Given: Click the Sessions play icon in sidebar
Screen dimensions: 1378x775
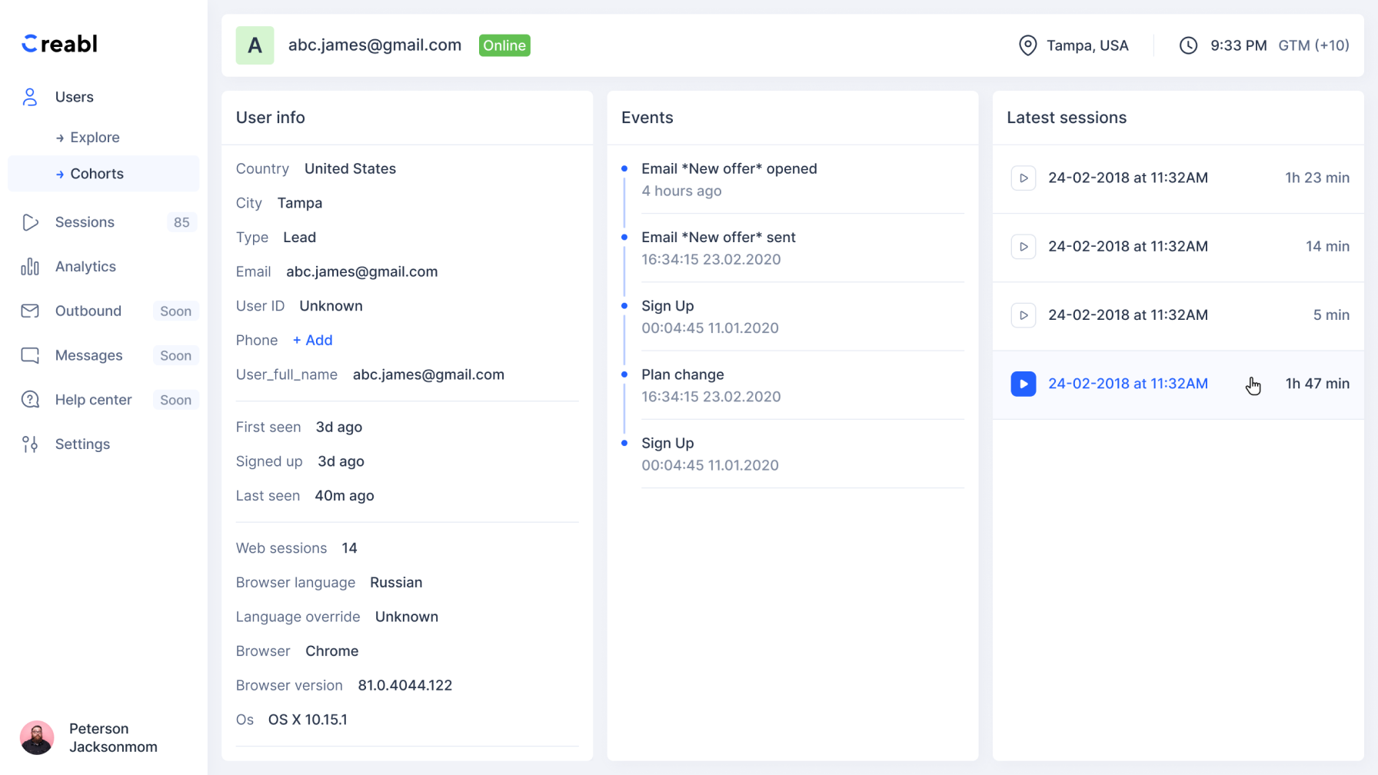Looking at the screenshot, I should [x=30, y=222].
